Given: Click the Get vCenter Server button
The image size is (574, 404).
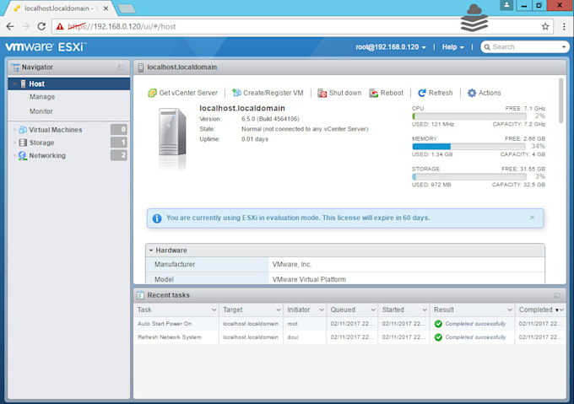Looking at the screenshot, I should click(x=182, y=93).
